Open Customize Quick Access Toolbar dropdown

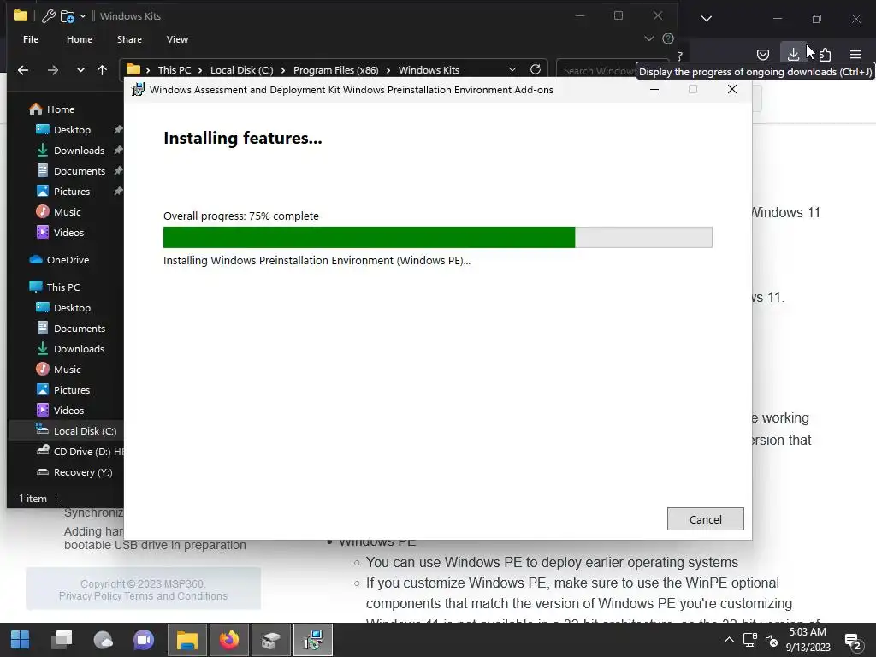click(83, 16)
